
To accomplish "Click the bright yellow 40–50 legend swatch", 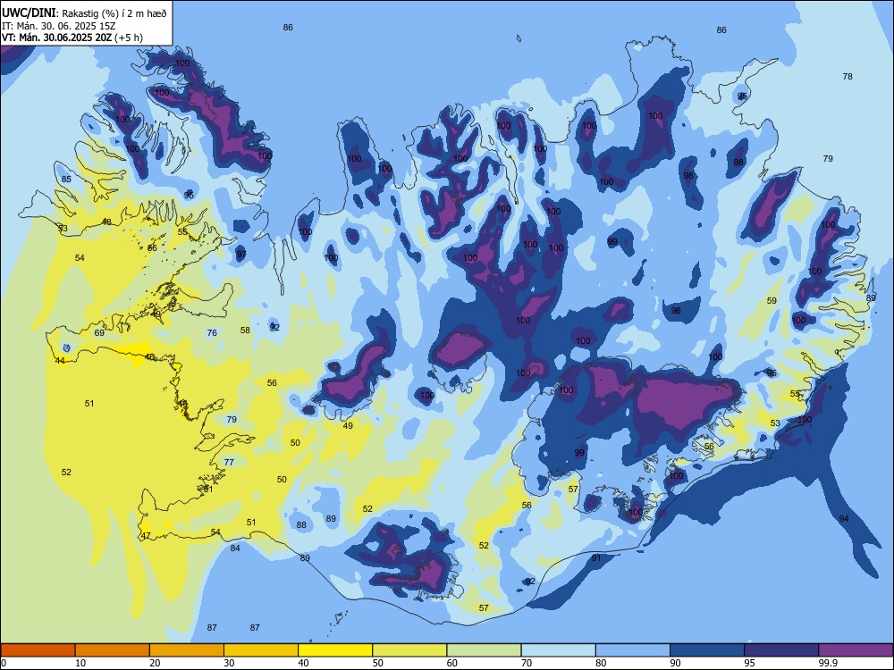I will [x=335, y=650].
